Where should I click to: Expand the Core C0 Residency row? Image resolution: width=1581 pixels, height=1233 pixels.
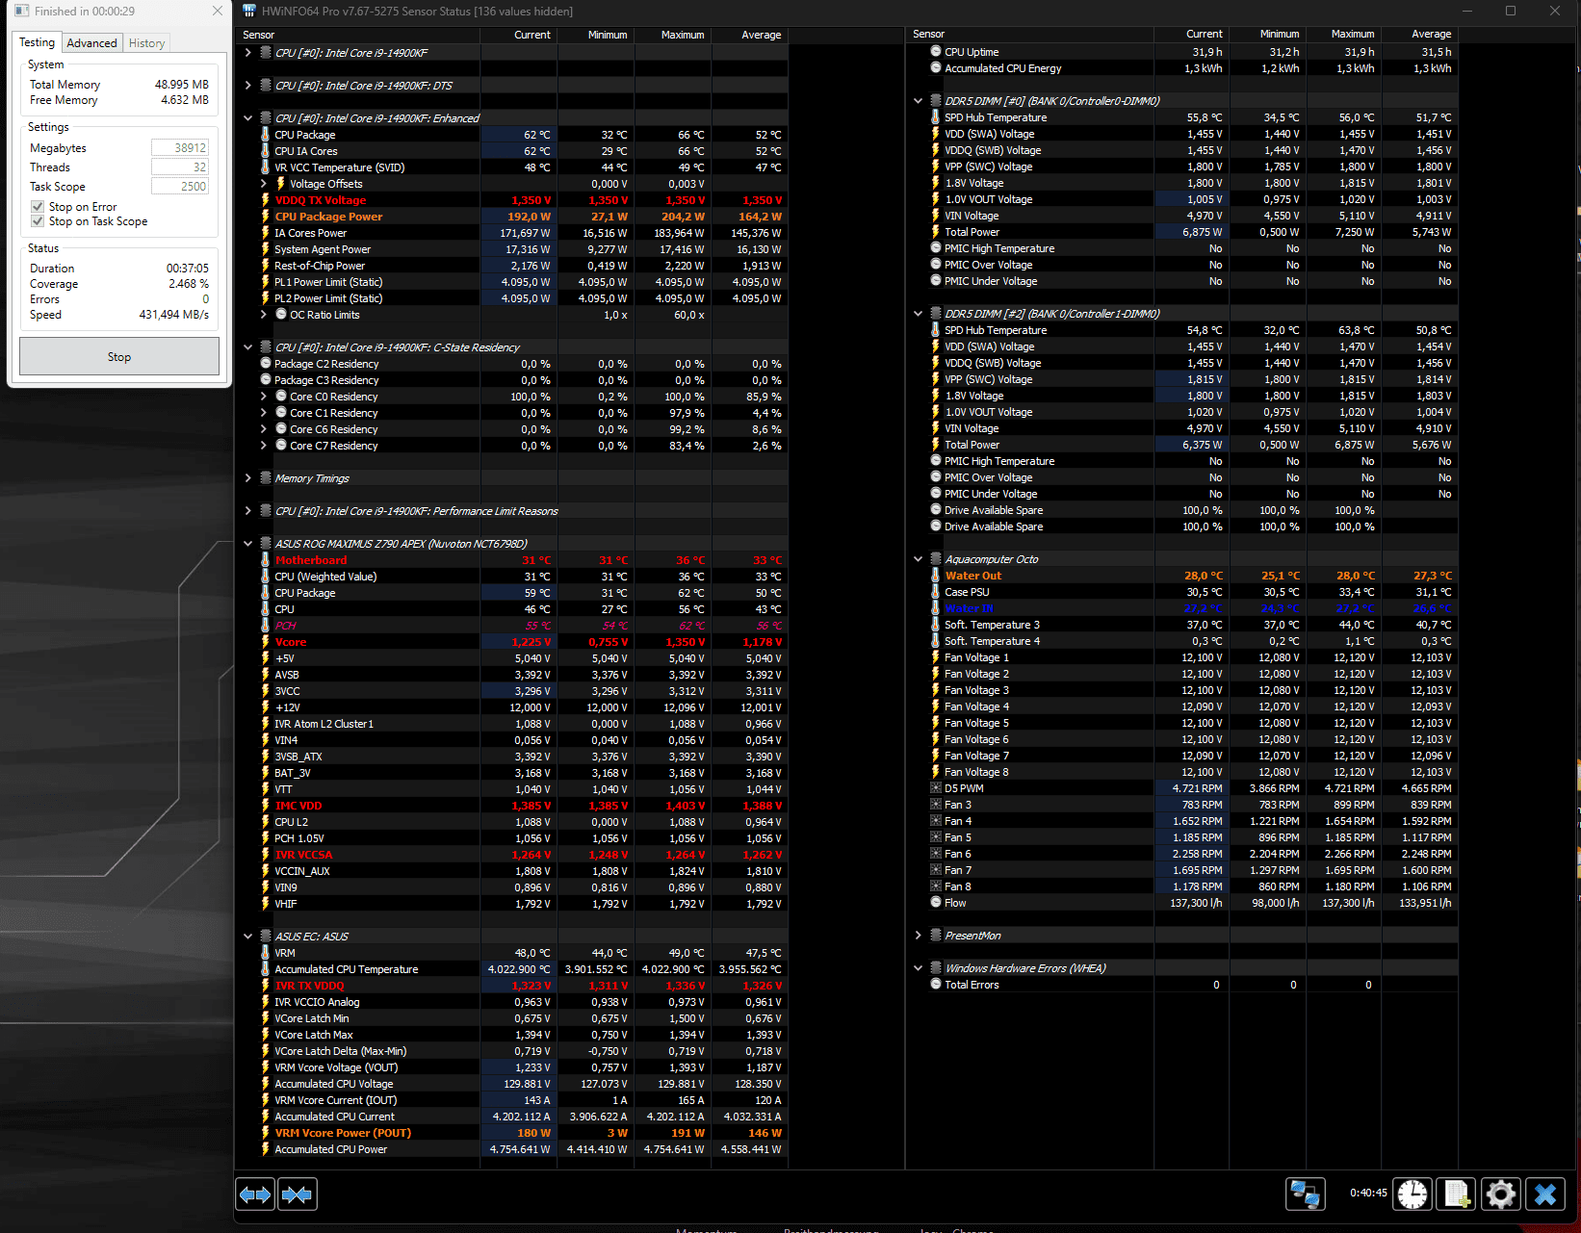(x=263, y=397)
